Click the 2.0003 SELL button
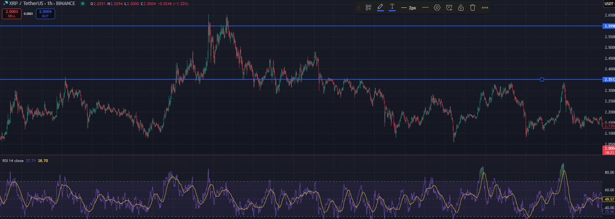Screen dimensions: 615x219 pos(12,14)
